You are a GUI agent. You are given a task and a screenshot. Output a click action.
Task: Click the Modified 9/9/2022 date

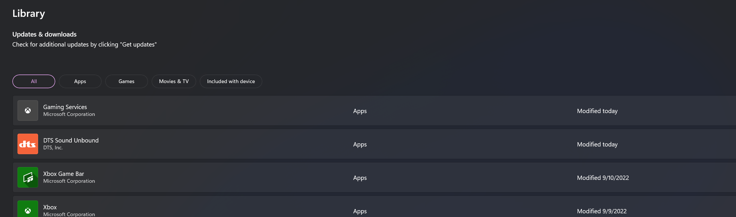click(x=602, y=211)
